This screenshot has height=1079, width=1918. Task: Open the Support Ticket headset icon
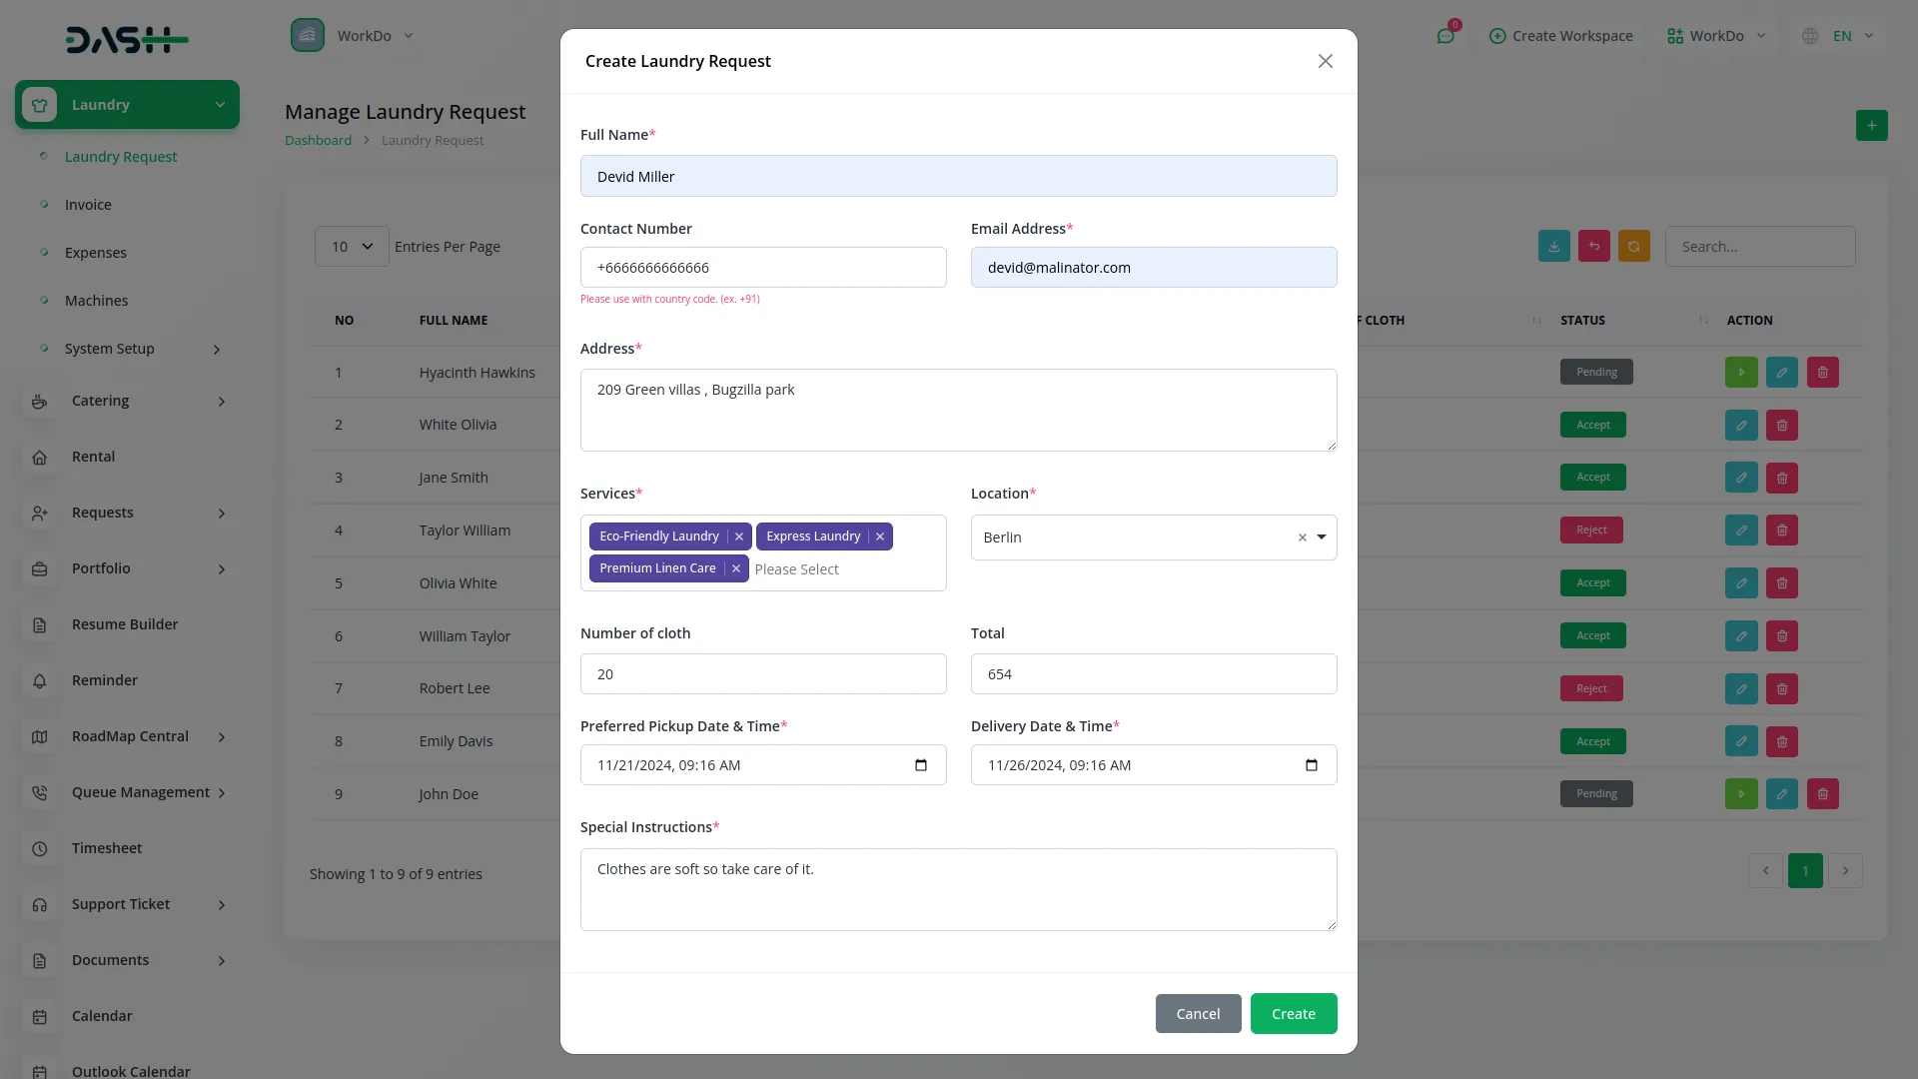click(x=39, y=904)
